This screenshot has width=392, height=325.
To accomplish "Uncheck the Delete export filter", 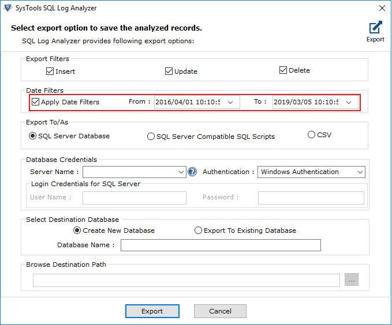I will point(283,70).
